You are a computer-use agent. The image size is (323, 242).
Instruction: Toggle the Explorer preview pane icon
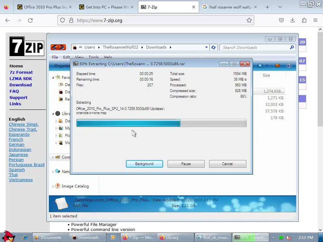(x=278, y=66)
